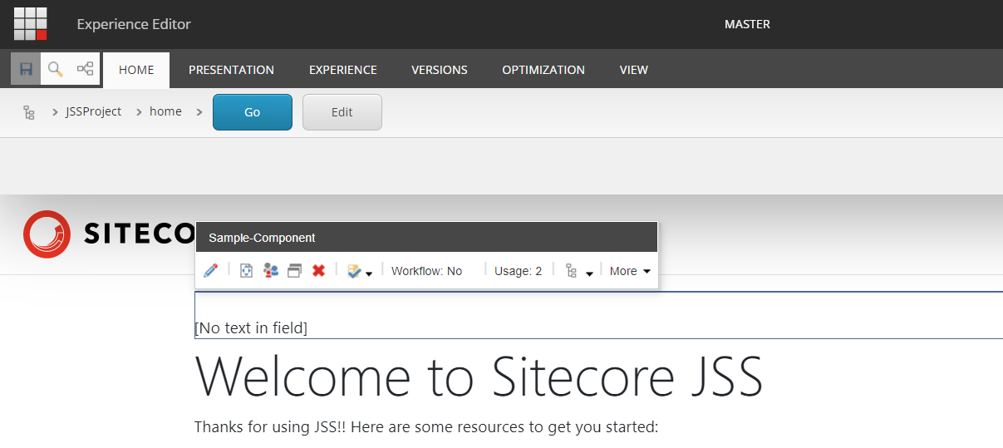Open the EXPERIENCE tab
The width and height of the screenshot is (1003, 448).
point(343,70)
